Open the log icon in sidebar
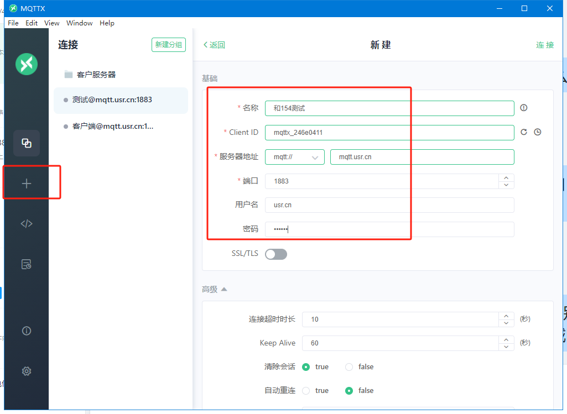Screen dimensions: 567x414 point(27,264)
